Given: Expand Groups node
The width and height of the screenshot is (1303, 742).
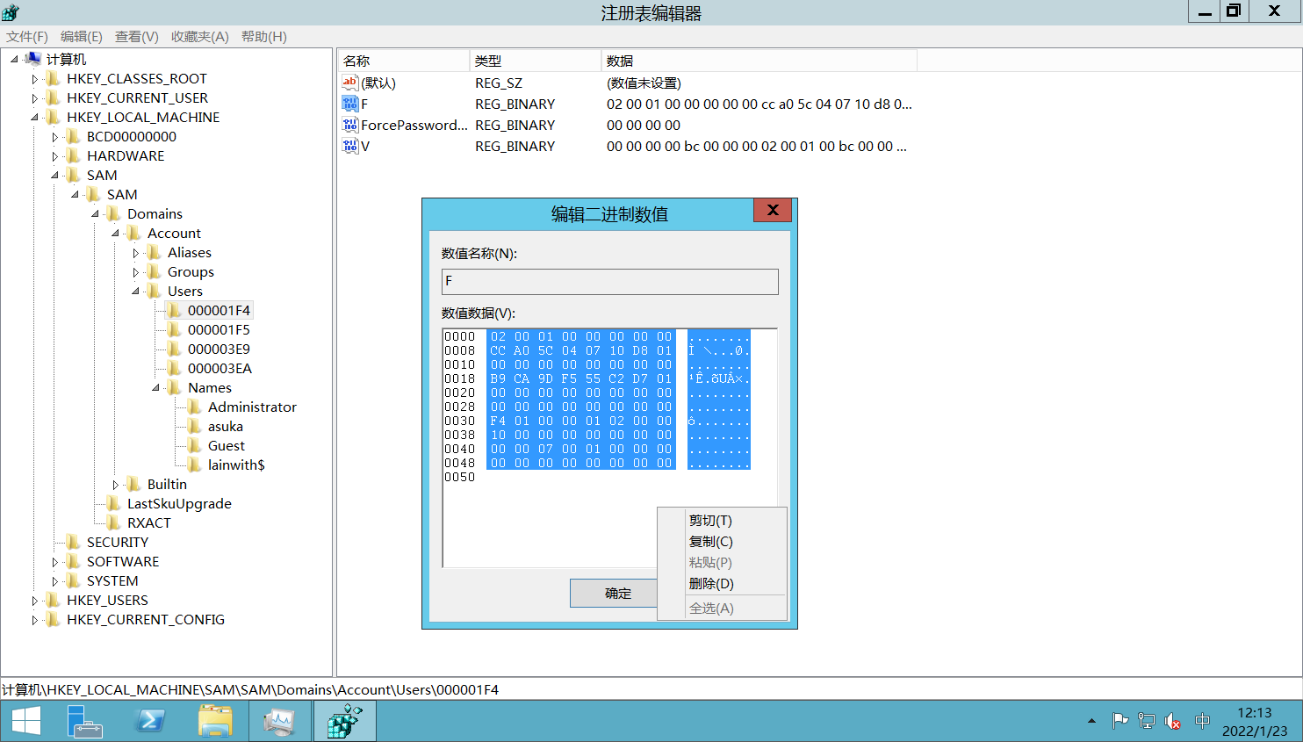Looking at the screenshot, I should (x=136, y=272).
